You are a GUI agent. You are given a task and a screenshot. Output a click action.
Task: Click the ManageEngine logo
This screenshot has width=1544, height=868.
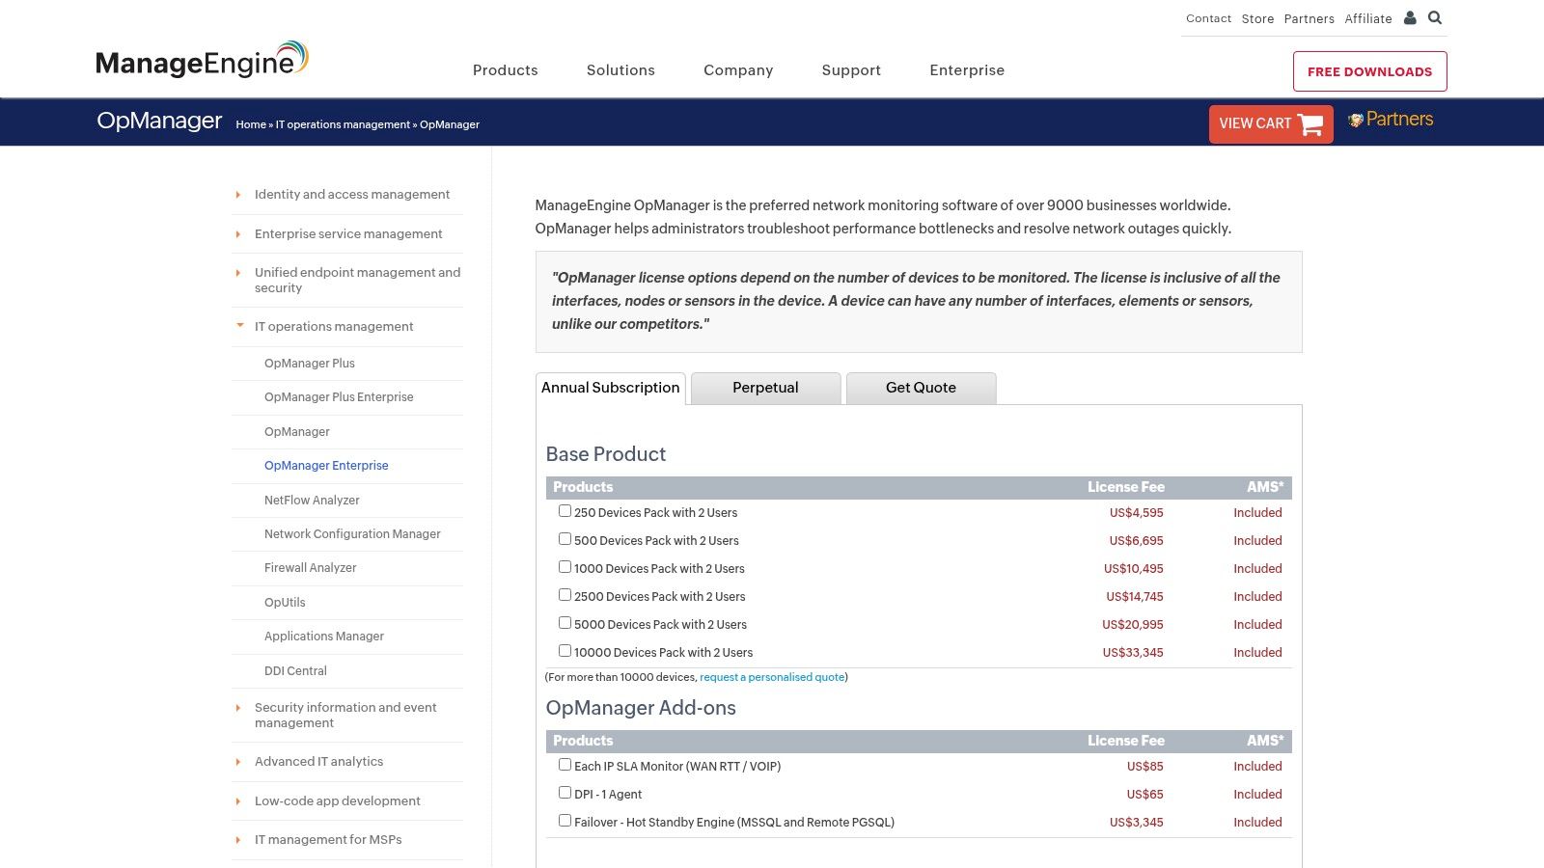[200, 60]
